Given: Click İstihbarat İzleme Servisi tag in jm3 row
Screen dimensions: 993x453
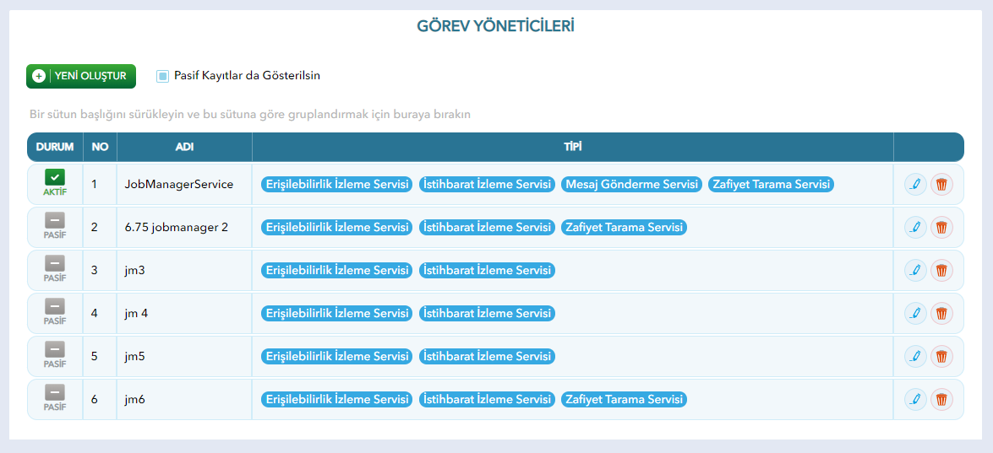Looking at the screenshot, I should tap(487, 271).
